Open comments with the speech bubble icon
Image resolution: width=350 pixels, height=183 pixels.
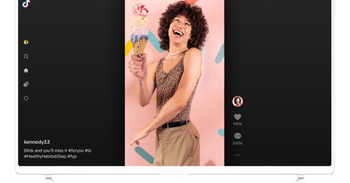(238, 136)
